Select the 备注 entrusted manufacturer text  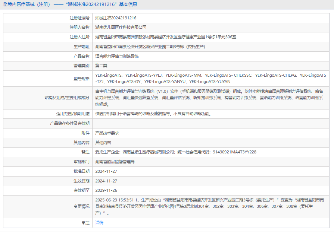click(x=176, y=152)
